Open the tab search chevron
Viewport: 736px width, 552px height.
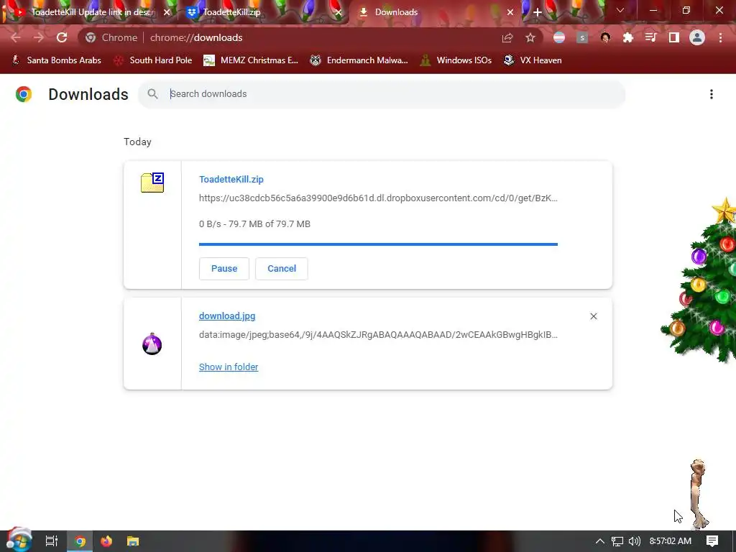(620, 10)
